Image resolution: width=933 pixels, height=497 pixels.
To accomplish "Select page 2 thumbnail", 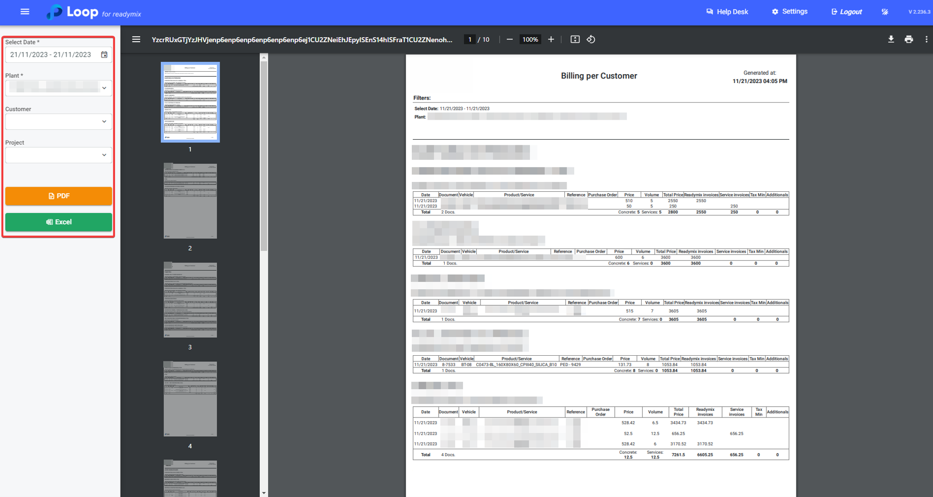I will 190,201.
